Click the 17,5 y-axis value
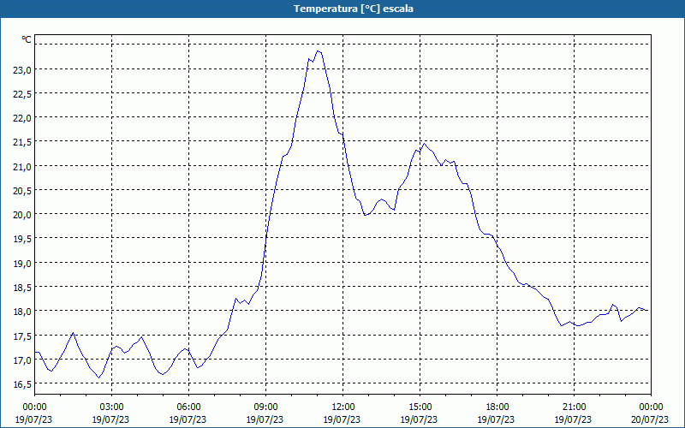Screen dimensions: 685x428 click(21, 336)
